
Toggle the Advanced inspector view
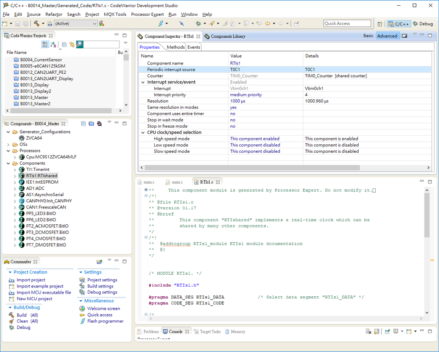[387, 36]
